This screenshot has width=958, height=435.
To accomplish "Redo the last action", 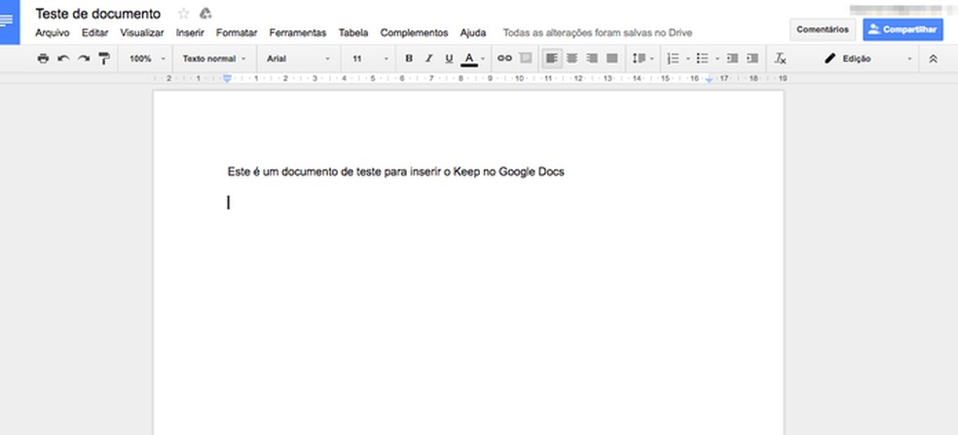I will pyautogui.click(x=84, y=58).
